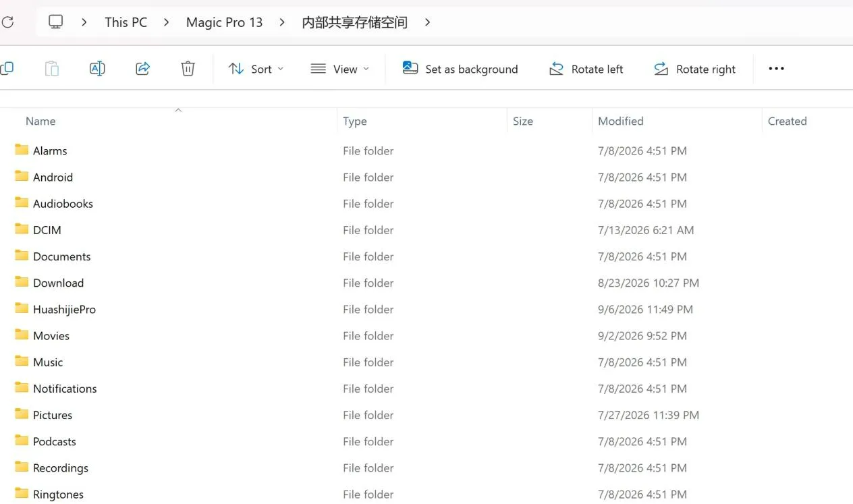Navigate to Magic Pro 13 breadcrumb
The image size is (853, 504).
point(224,22)
